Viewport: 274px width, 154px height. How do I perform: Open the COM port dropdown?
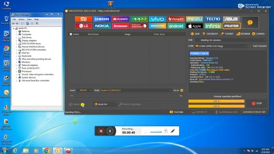click(x=221, y=46)
